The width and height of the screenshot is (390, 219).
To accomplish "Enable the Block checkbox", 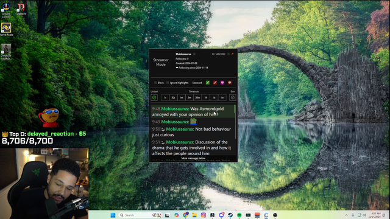I will [x=155, y=83].
